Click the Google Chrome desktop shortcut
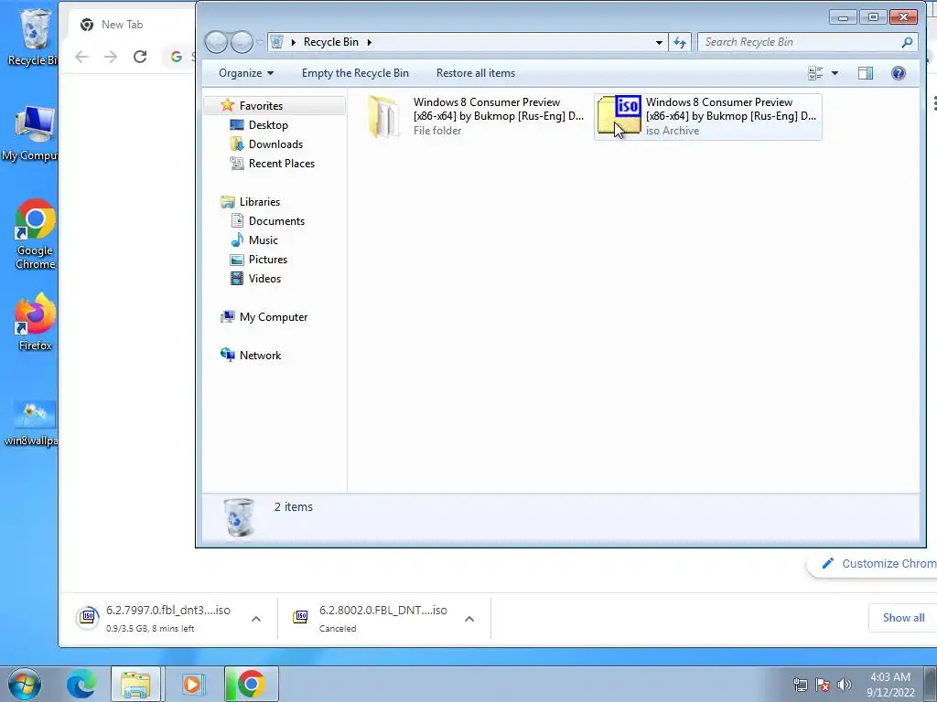This screenshot has height=702, width=937. [x=36, y=235]
